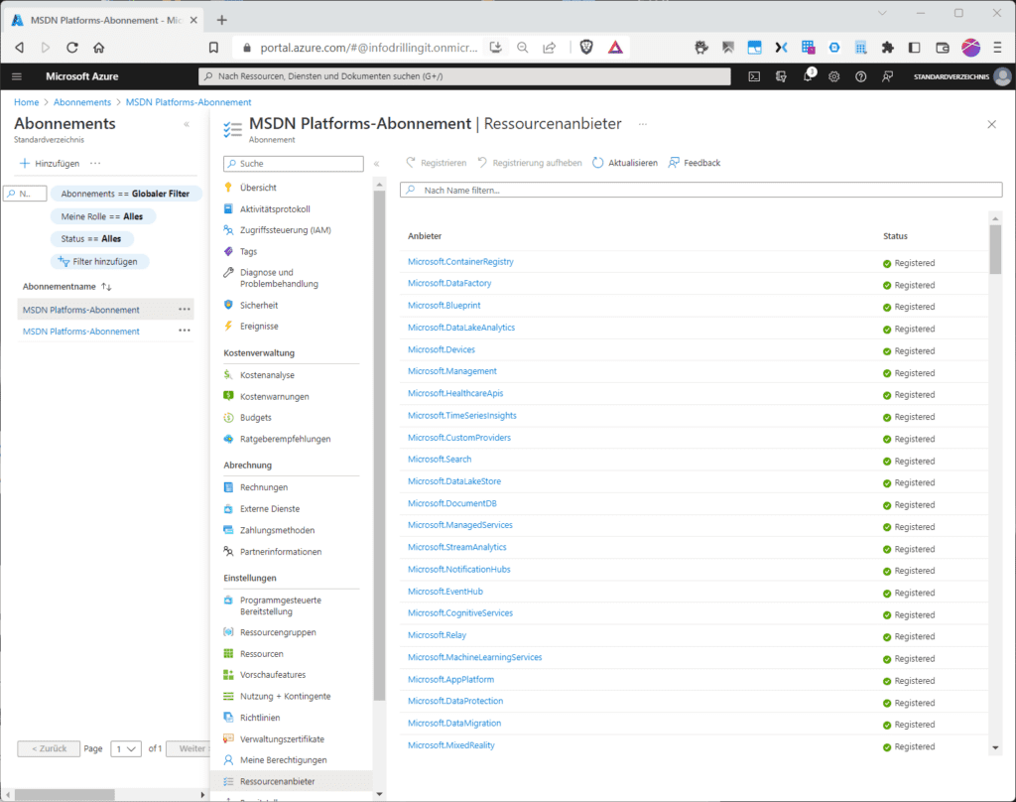Edit the Status == Alles filter
Viewport: 1016px width, 802px height.
(91, 239)
